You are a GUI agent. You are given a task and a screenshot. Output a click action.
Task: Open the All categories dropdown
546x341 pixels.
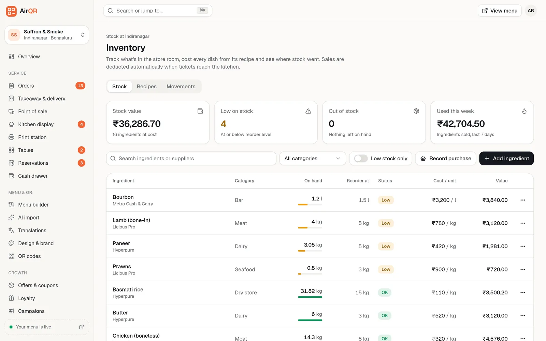313,159
